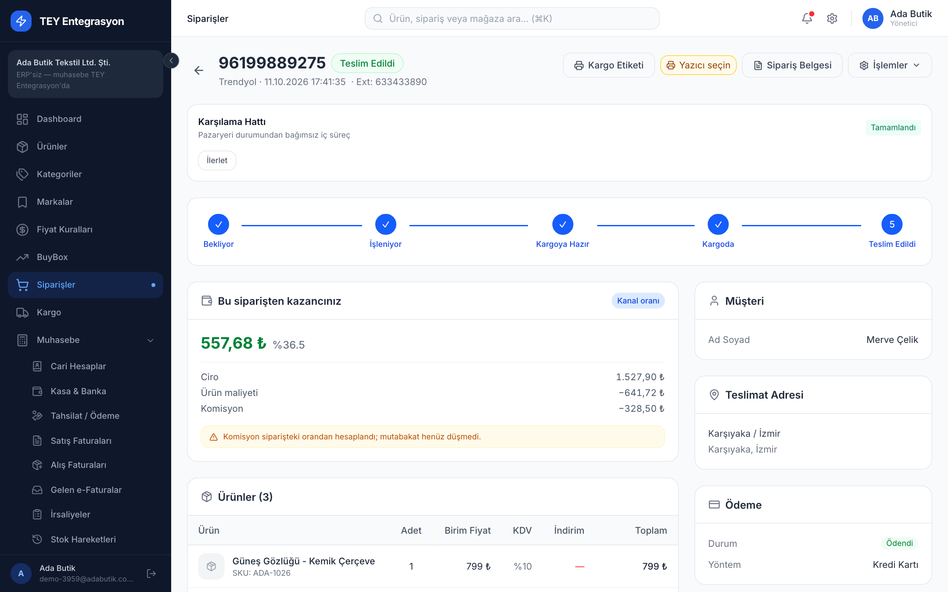
Task: Open settings gear in top bar
Action: pos(832,18)
